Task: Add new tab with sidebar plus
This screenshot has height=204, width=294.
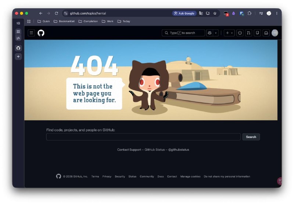Action: (18, 57)
